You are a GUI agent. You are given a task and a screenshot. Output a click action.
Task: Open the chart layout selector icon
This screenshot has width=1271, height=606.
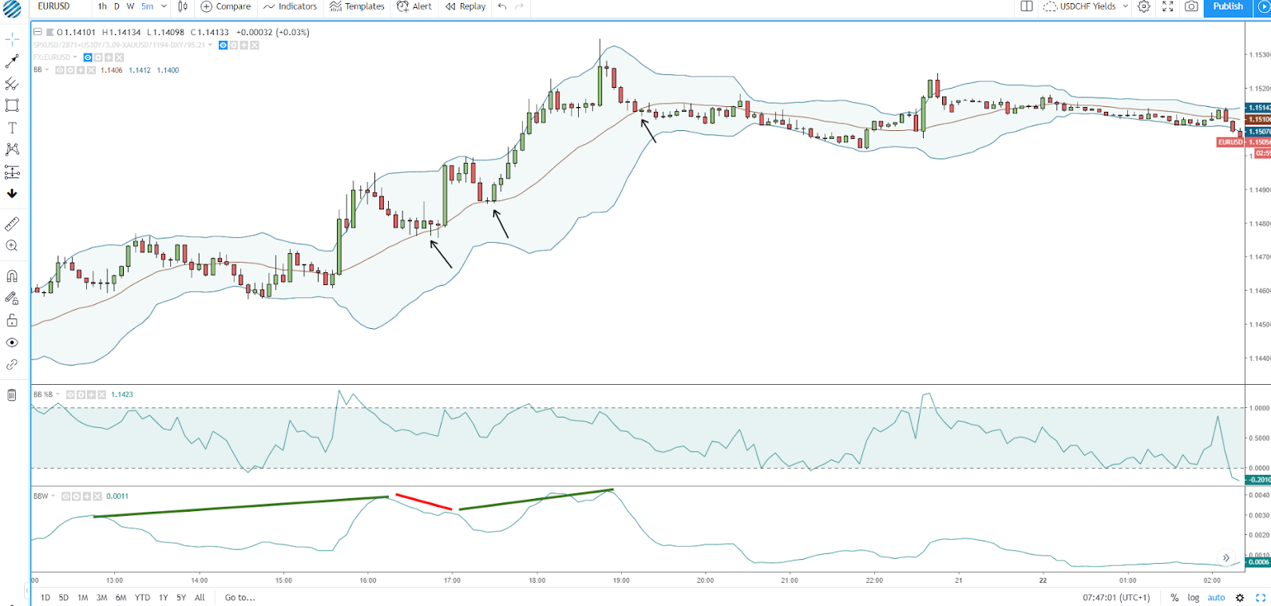tap(1027, 6)
